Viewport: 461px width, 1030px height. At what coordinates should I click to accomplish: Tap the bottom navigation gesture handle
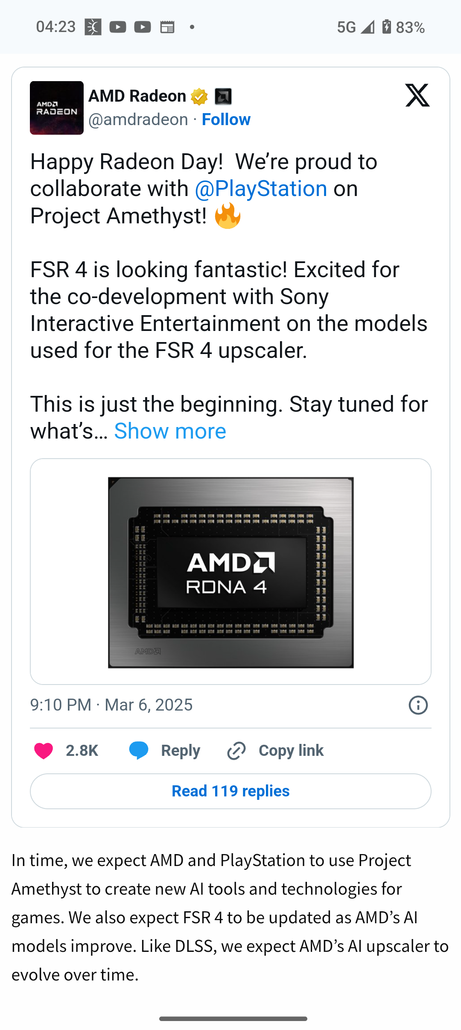pos(233,1018)
